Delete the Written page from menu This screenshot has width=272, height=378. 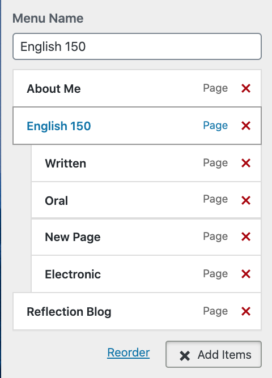point(246,163)
